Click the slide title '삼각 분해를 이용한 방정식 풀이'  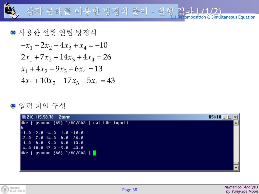click(x=87, y=11)
